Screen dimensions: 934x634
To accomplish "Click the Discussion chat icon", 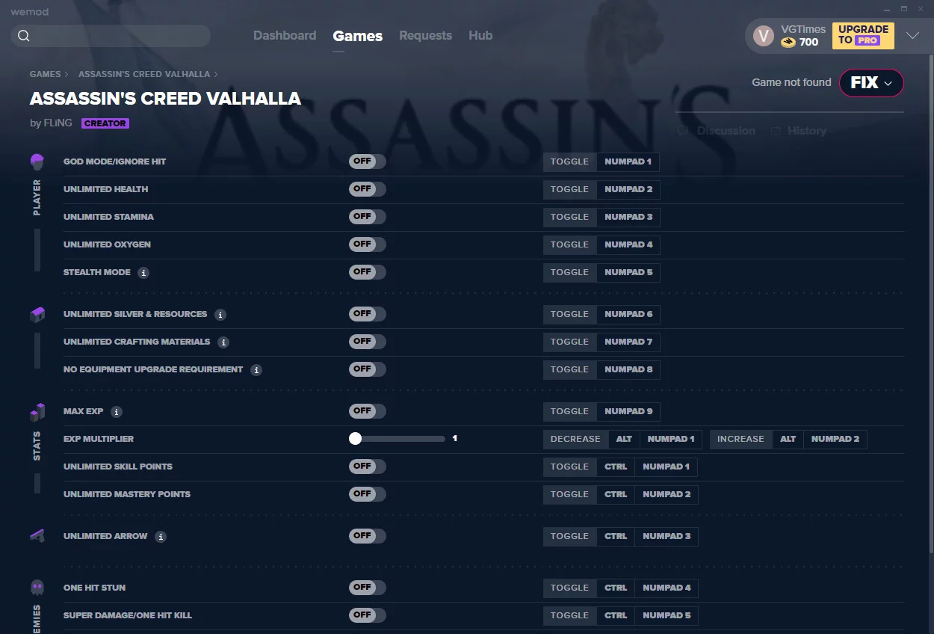I will click(682, 131).
